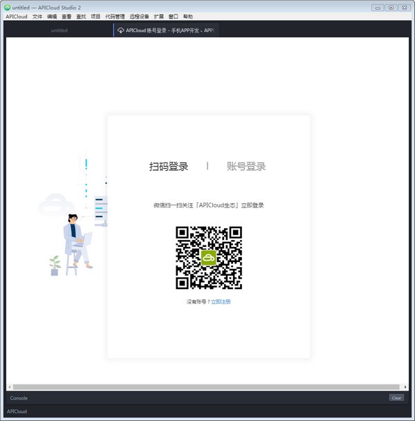
Task: Switch to 扫码登录 login mode
Action: [x=169, y=167]
